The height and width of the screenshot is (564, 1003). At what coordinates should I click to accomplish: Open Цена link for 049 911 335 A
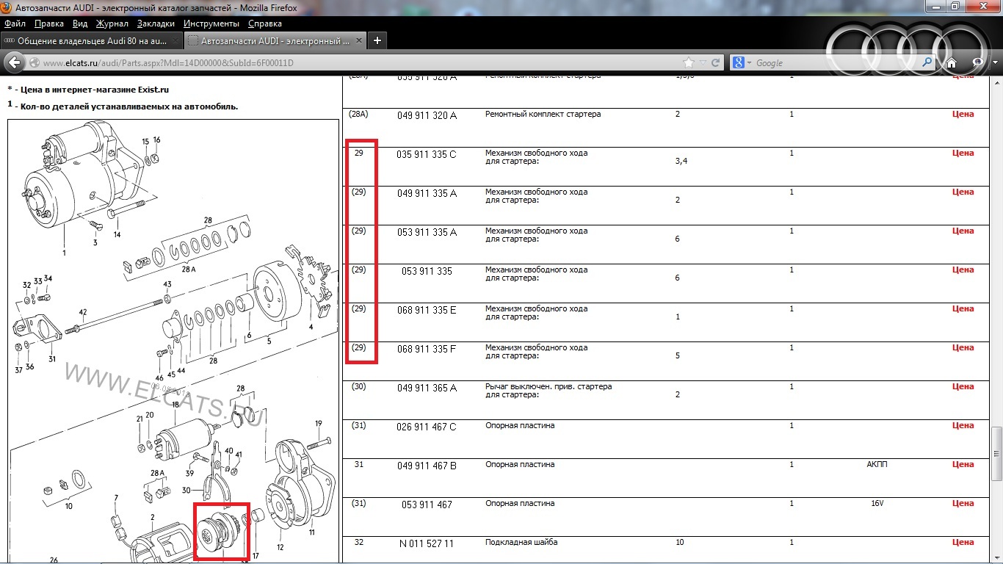pyautogui.click(x=963, y=192)
